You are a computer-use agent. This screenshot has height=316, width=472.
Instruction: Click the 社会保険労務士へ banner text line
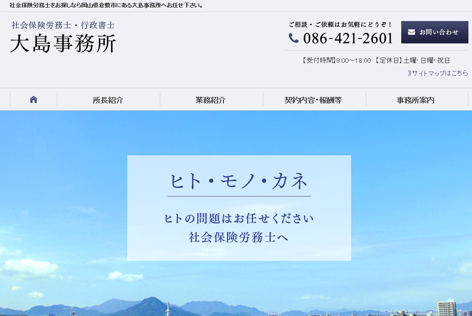tap(239, 238)
